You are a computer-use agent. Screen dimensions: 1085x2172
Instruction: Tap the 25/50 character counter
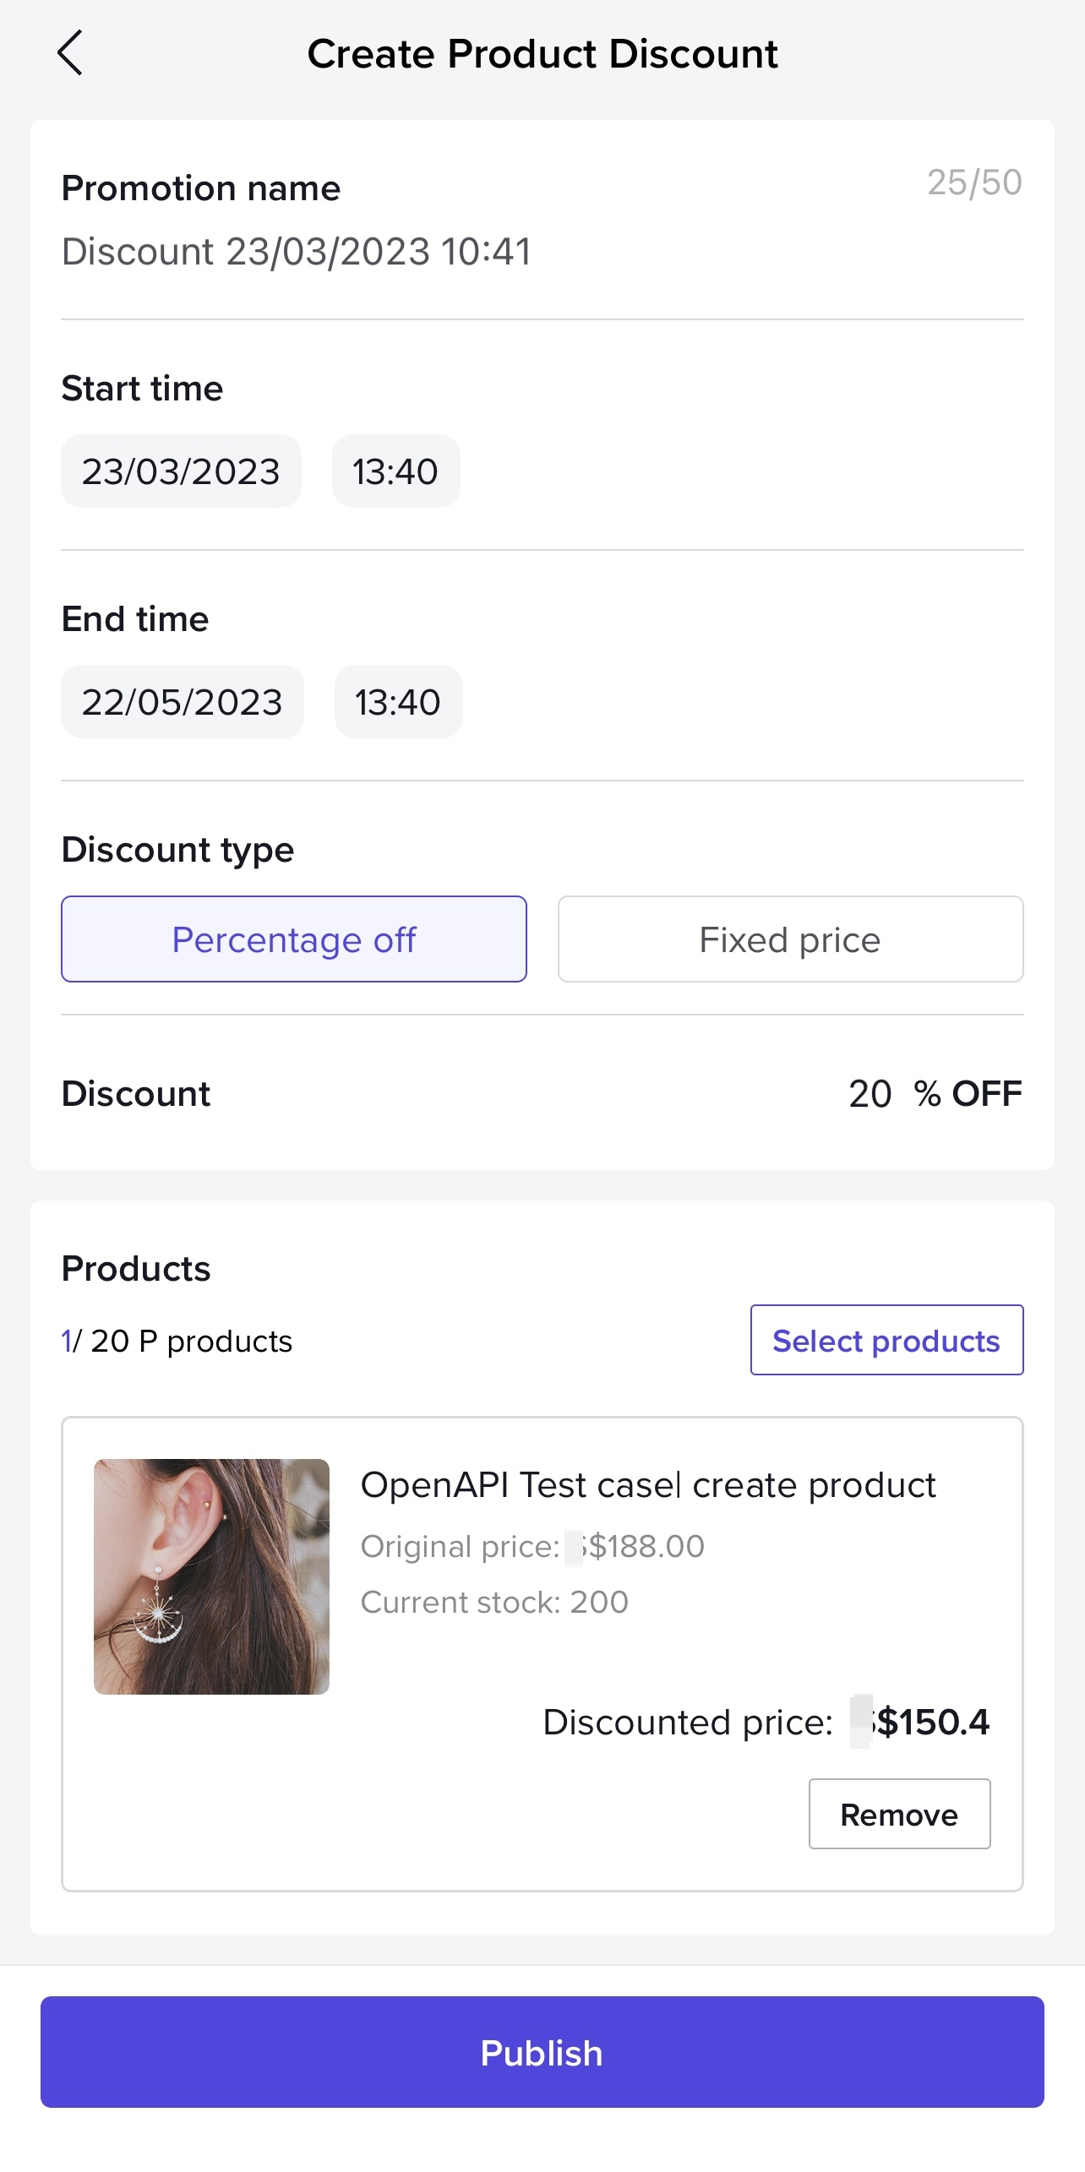(x=974, y=182)
